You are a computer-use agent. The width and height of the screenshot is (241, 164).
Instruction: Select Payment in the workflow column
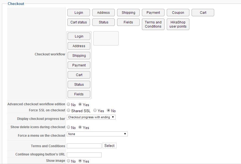pos(79,65)
